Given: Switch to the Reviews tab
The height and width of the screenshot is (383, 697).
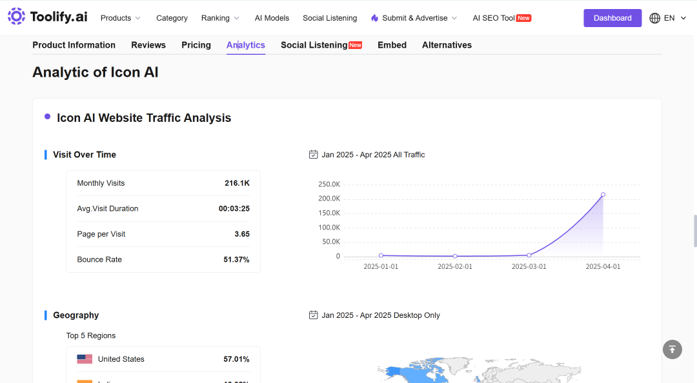Looking at the screenshot, I should coord(148,45).
